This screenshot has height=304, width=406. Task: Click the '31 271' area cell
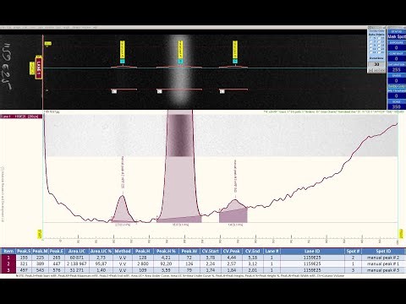pos(77,270)
